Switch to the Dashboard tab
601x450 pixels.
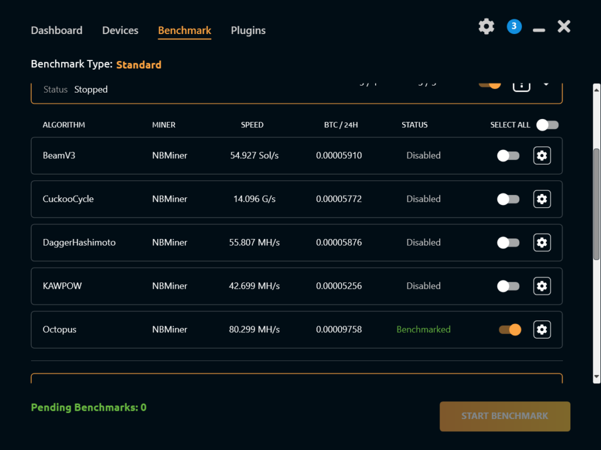click(x=57, y=30)
